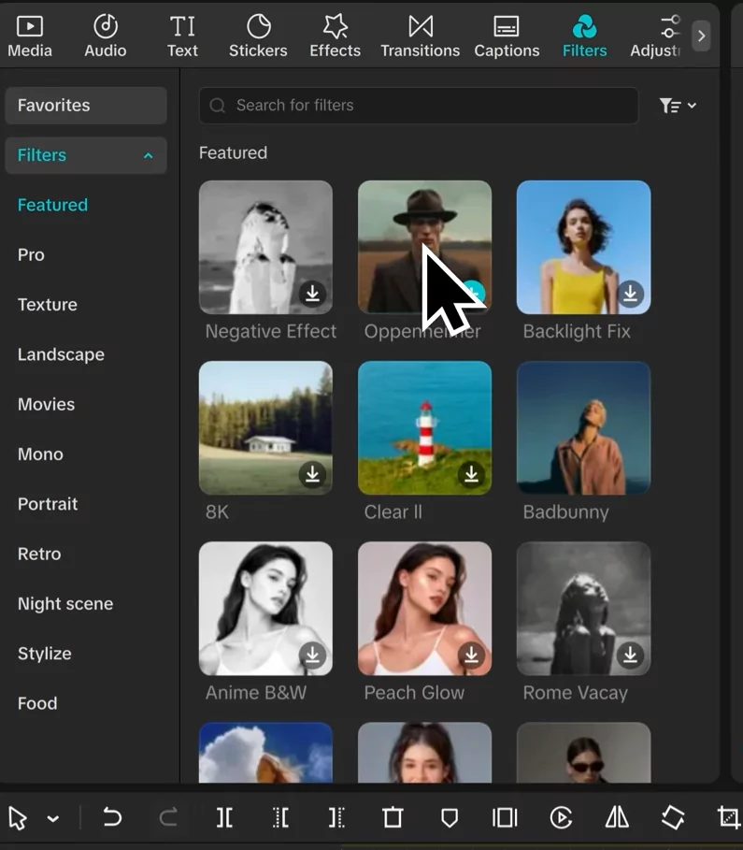Select the Movies filter category
Viewport: 743px width, 850px height.
[x=46, y=404]
